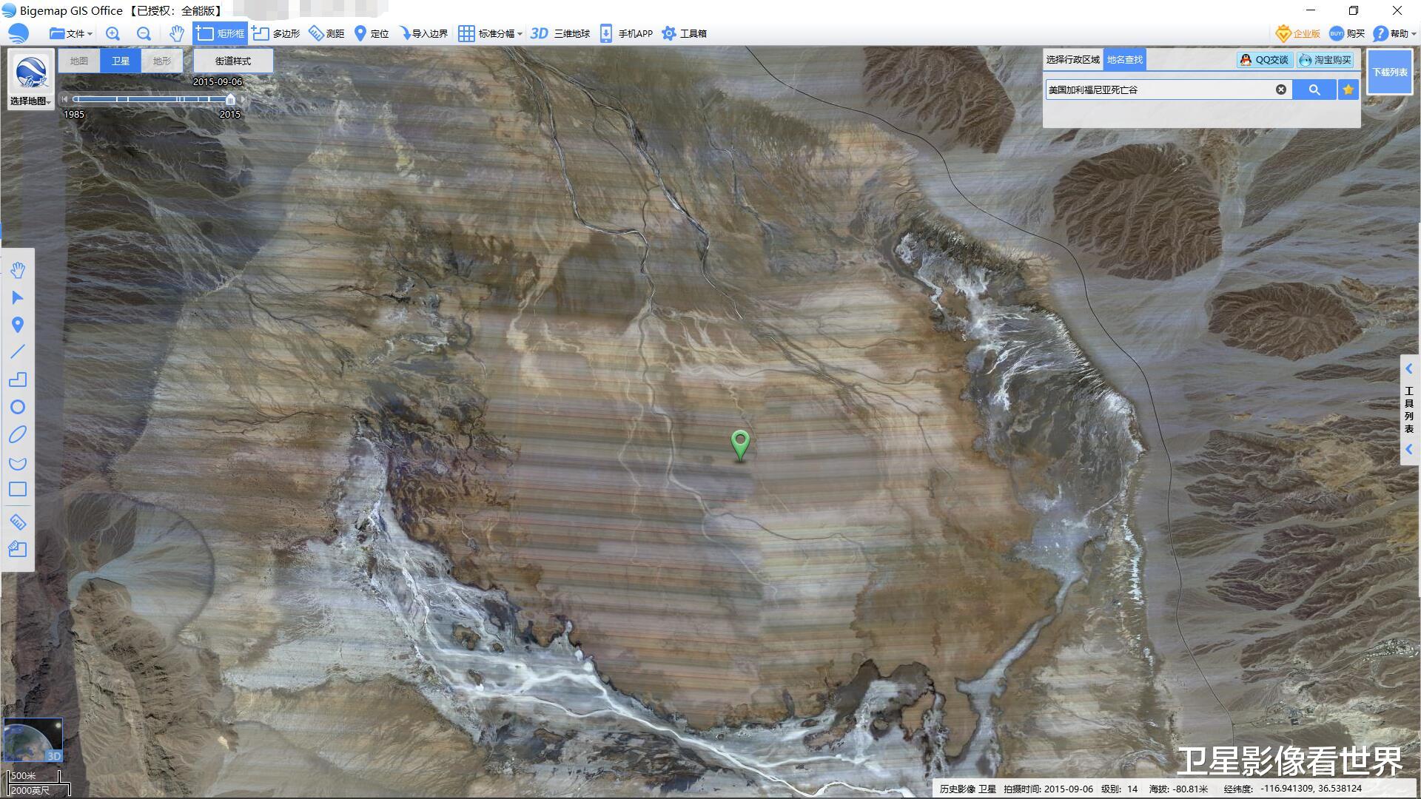Click the zoom in magnifier icon
Viewport: 1421px width, 799px height.
point(112,33)
